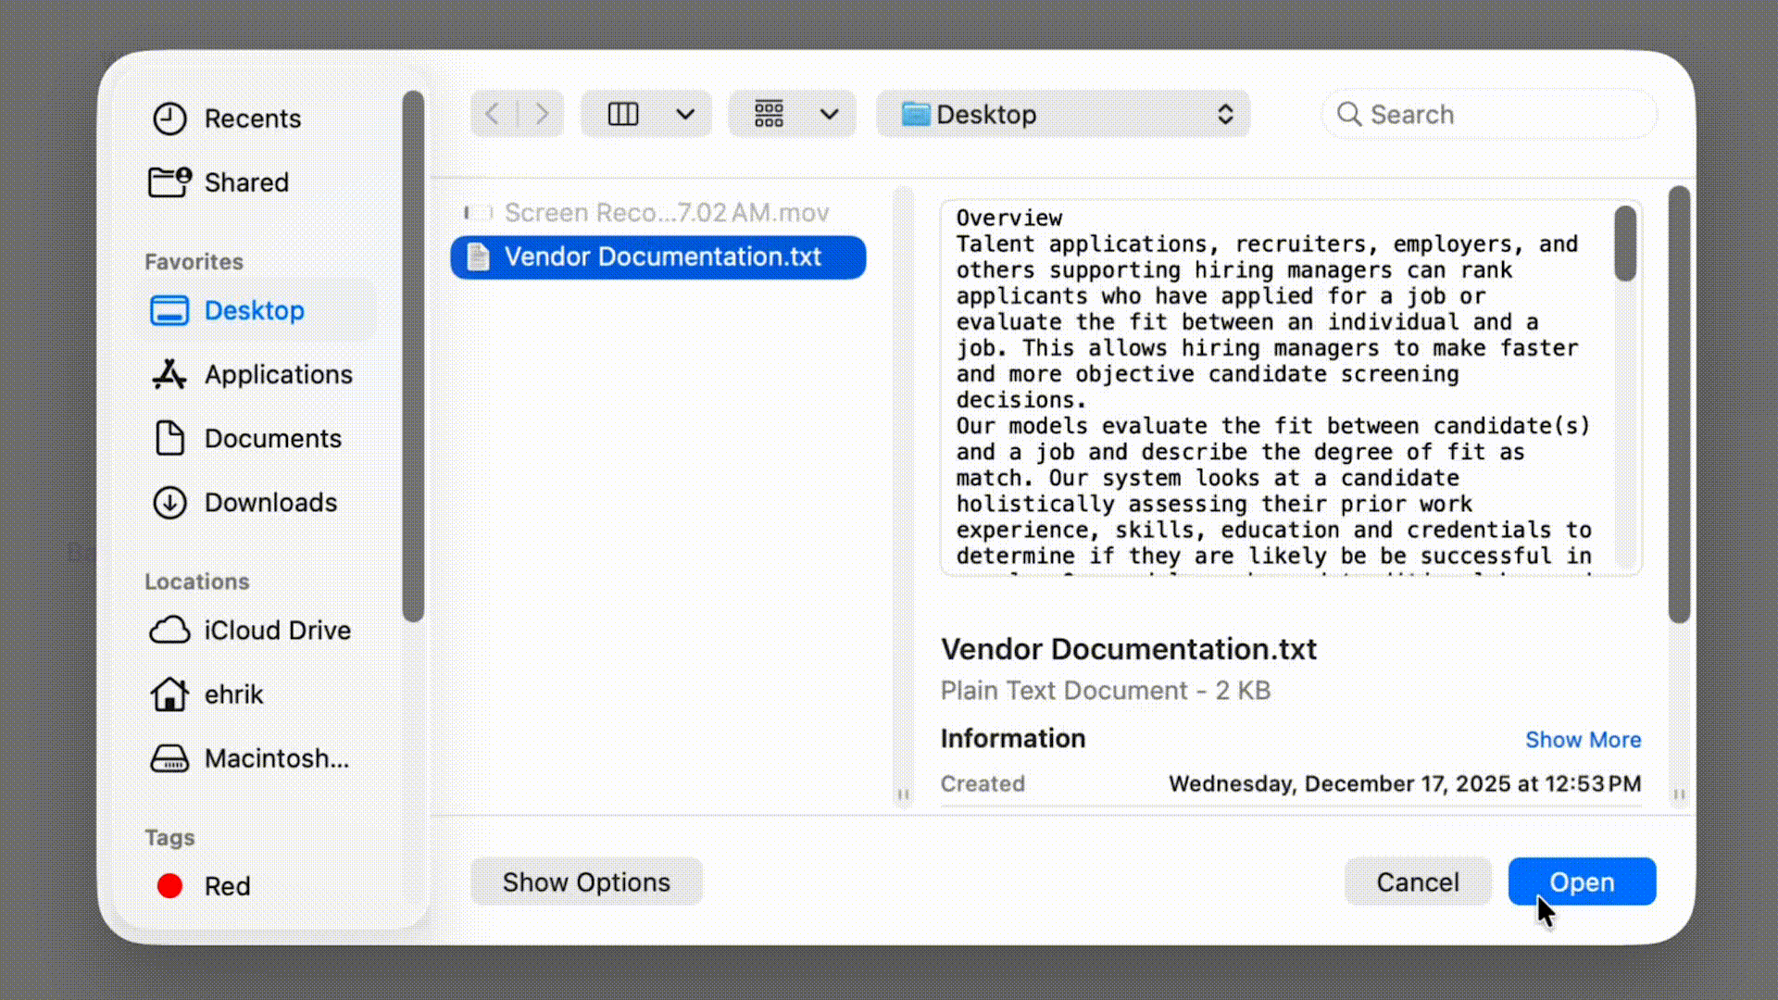Image resolution: width=1778 pixels, height=1000 pixels.
Task: Click in the Search field
Action: (1500, 114)
